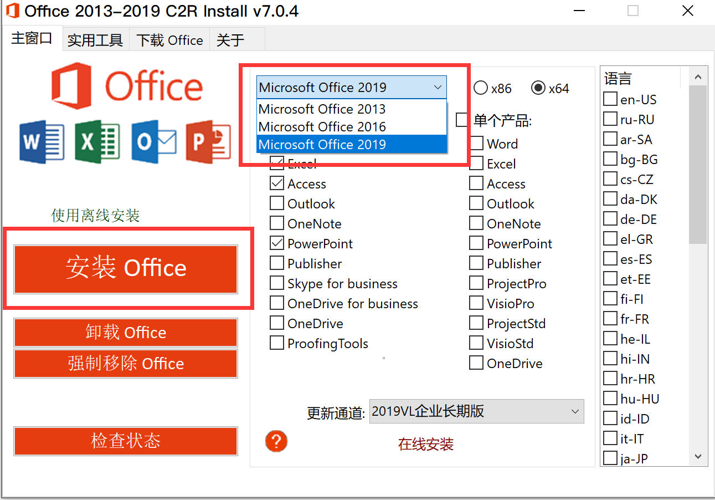The height and width of the screenshot is (500, 715).
Task: Click the Office app icon in title bar
Action: (12, 11)
